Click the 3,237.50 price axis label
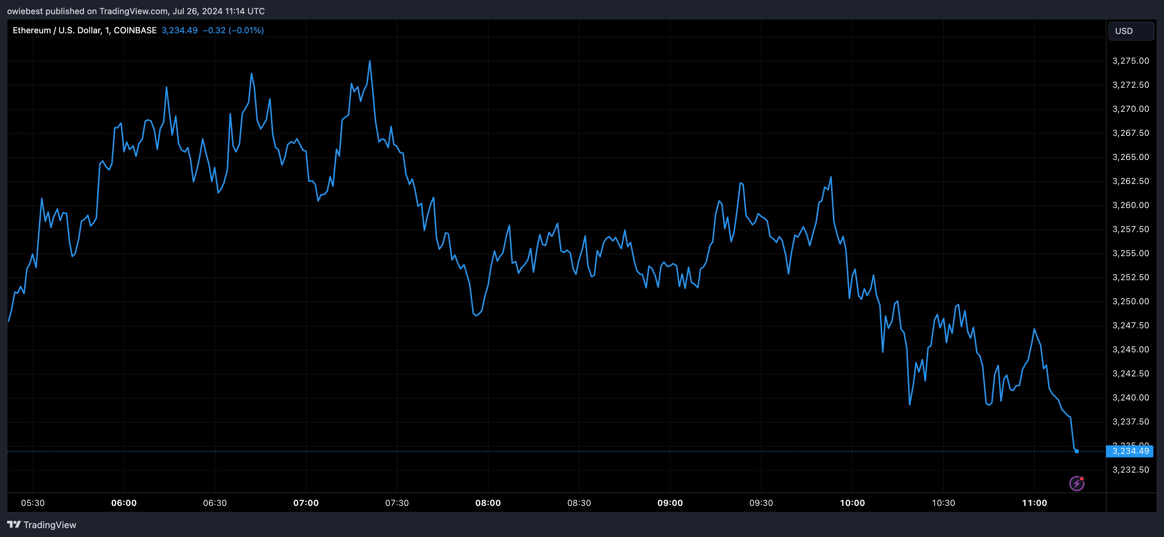The height and width of the screenshot is (537, 1164). point(1131,422)
